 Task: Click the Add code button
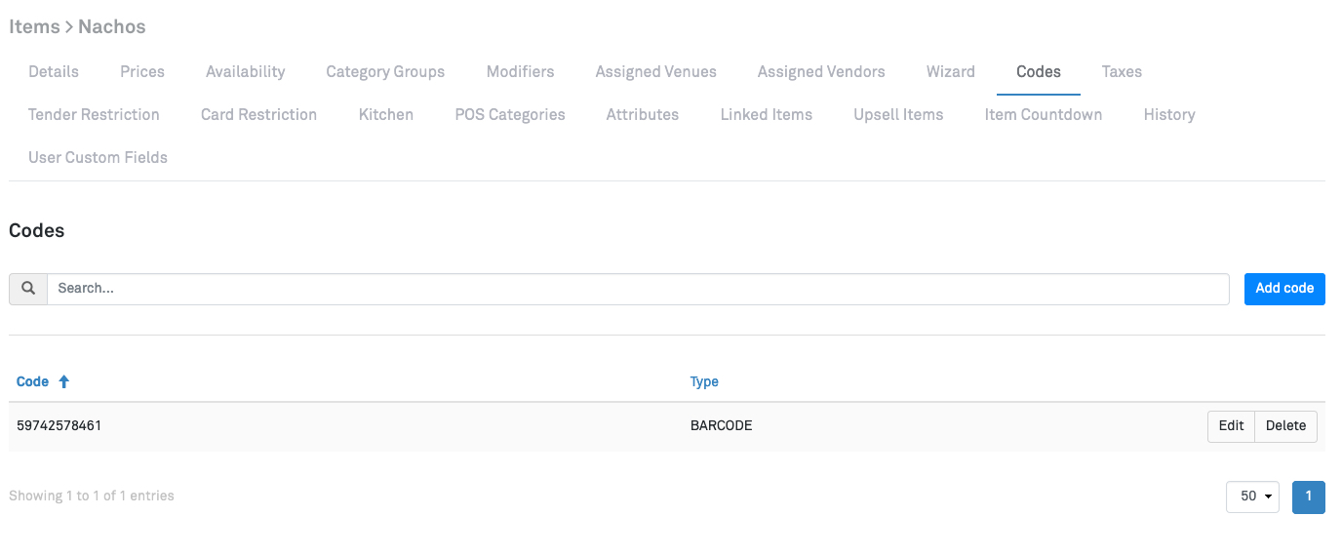(1284, 289)
